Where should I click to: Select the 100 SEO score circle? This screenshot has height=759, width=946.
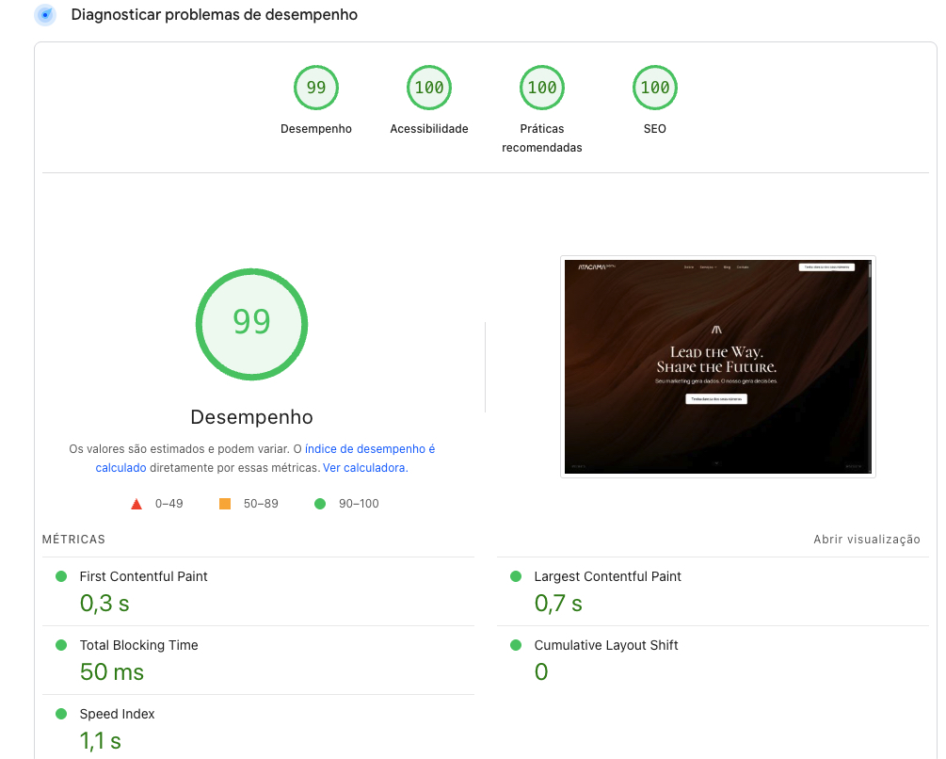[654, 87]
